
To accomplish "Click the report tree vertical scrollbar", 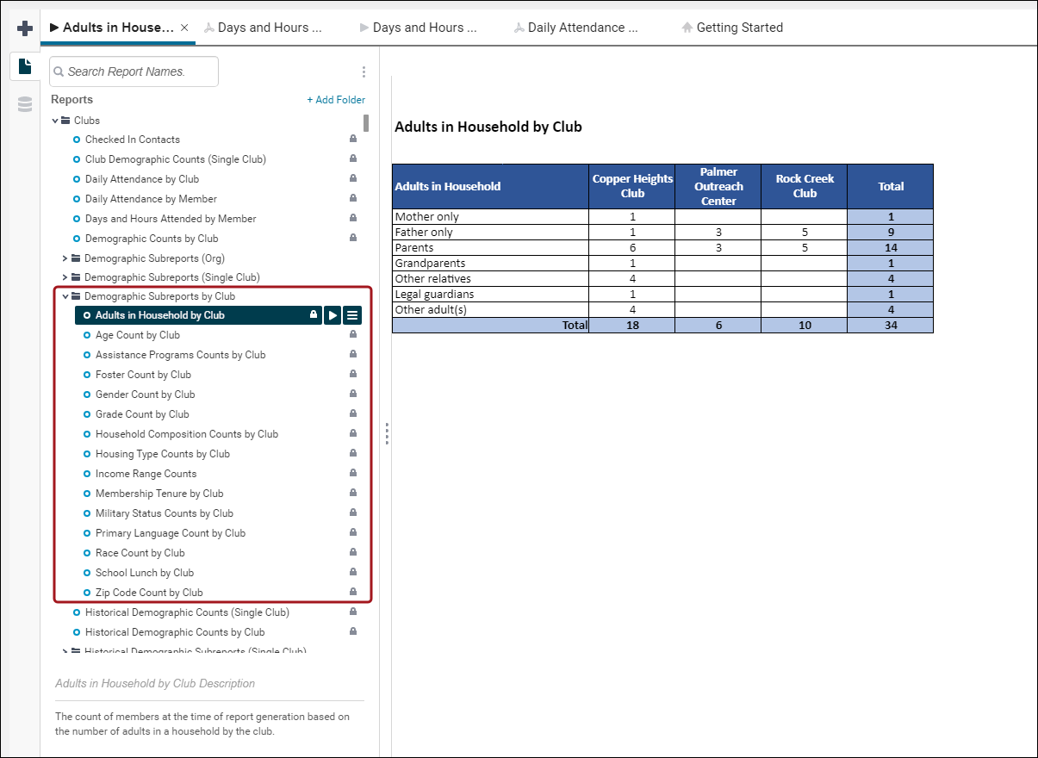I will [x=366, y=122].
